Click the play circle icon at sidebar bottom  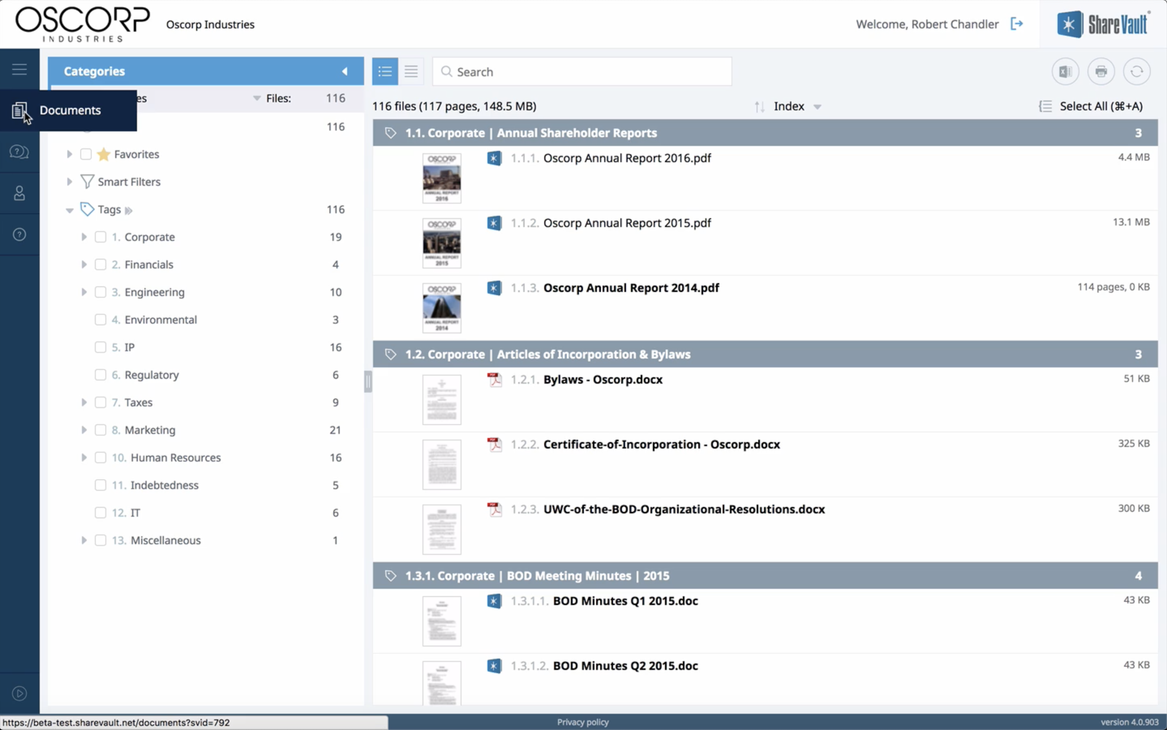coord(19,694)
